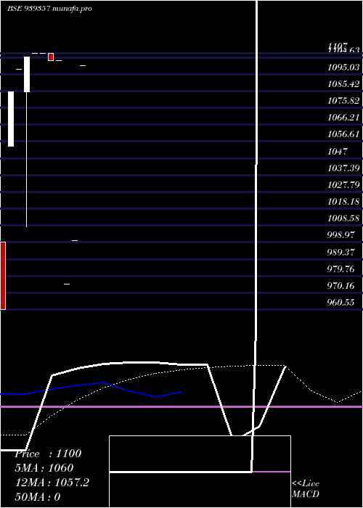
Task: Click the 1037.39 price axis label
Action: [x=343, y=168]
